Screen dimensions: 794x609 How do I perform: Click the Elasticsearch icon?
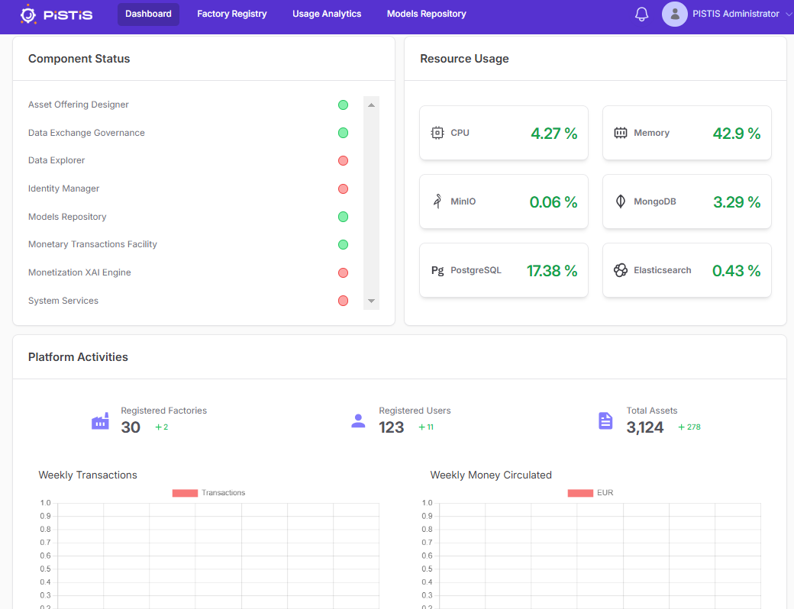pyautogui.click(x=620, y=270)
